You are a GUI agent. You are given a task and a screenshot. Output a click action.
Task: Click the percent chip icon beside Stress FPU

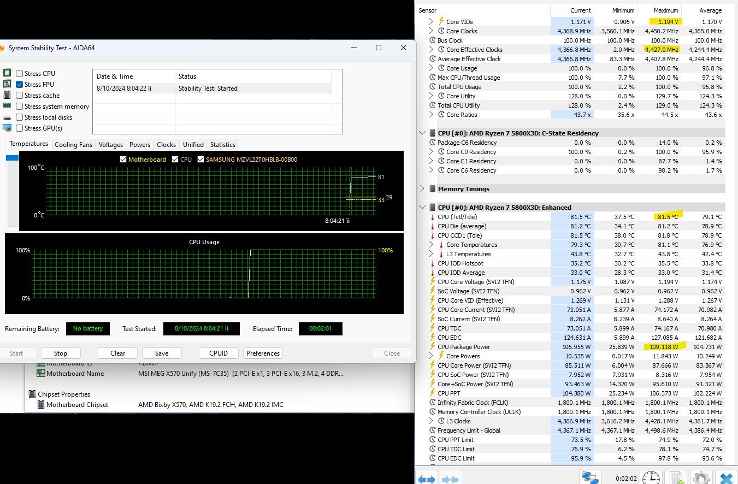click(7, 84)
